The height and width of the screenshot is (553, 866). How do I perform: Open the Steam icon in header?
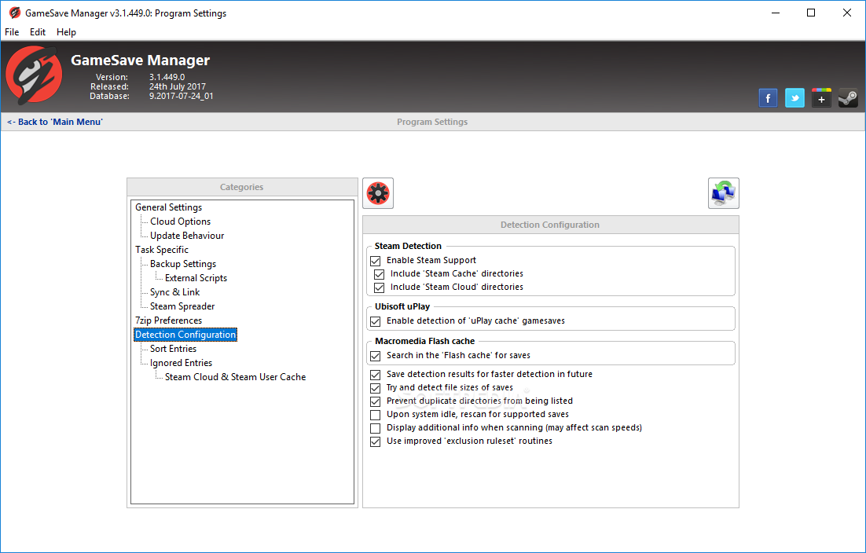(848, 98)
